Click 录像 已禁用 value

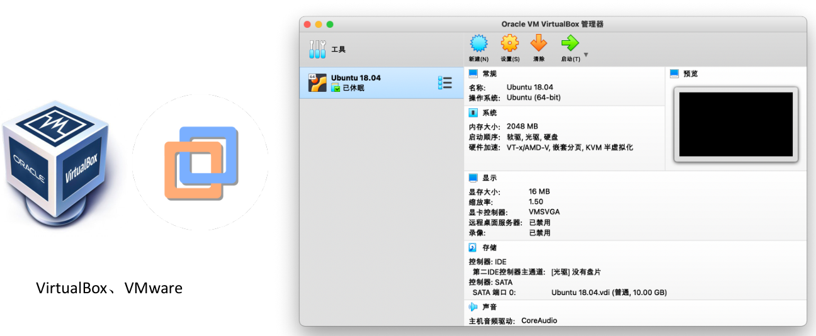click(x=540, y=233)
